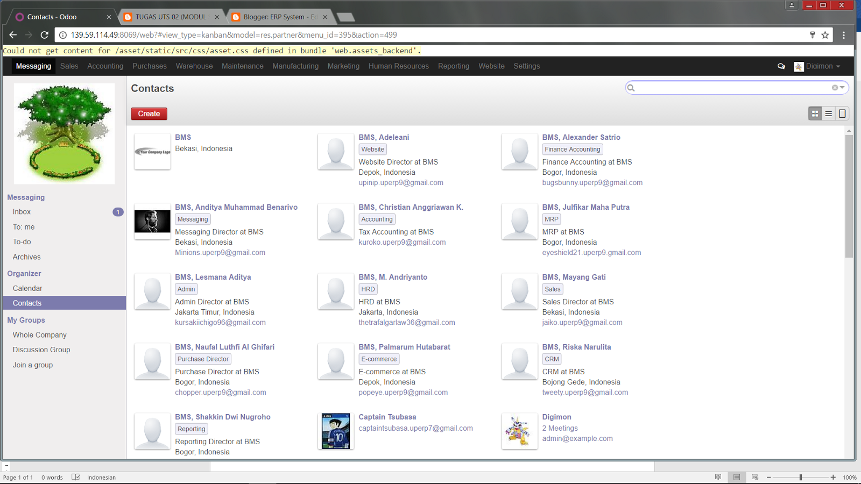The image size is (861, 484).
Task: Open Calendar under Organizer
Action: [27, 288]
